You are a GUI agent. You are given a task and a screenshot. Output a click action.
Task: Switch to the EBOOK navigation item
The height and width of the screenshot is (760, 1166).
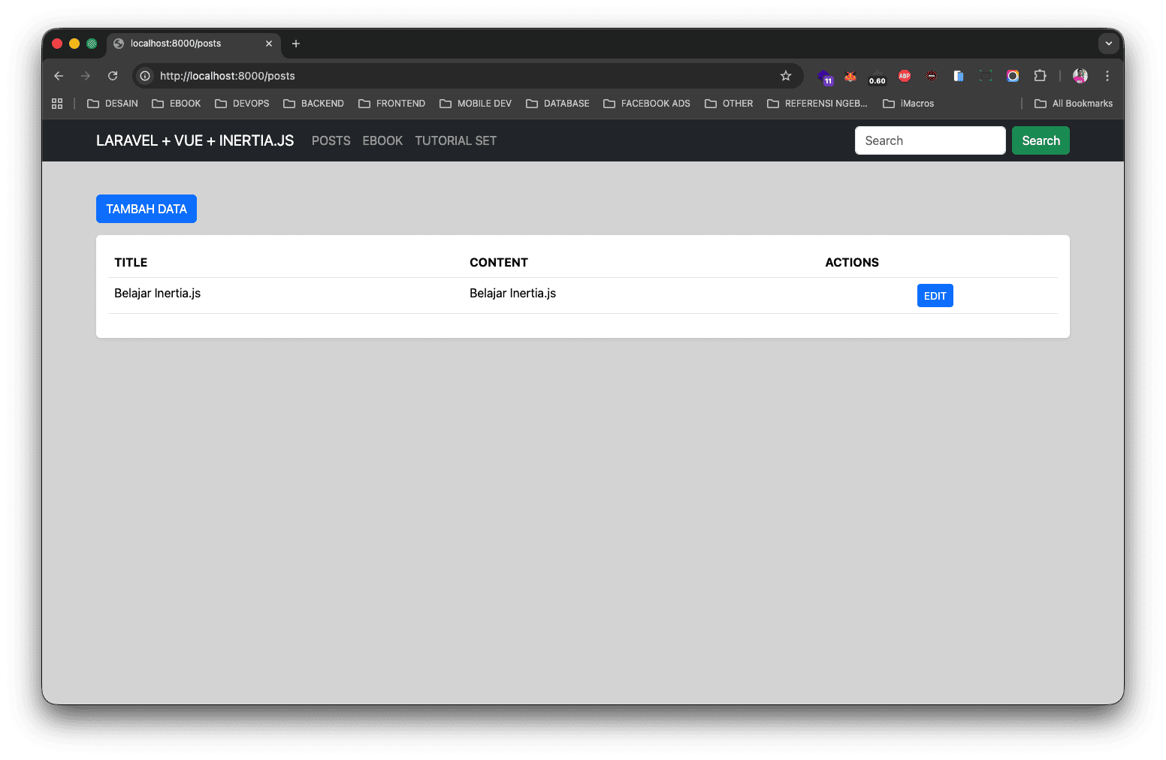(x=382, y=140)
